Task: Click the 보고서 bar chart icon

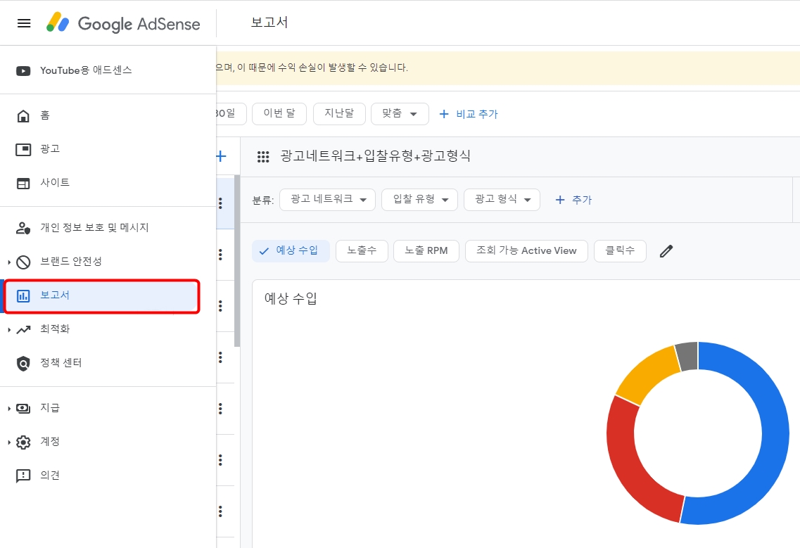Action: click(23, 296)
